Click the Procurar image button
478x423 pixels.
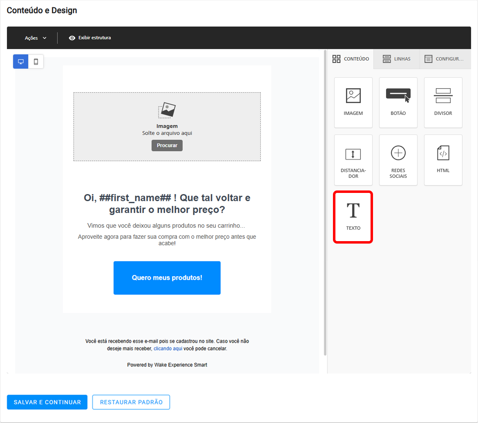click(167, 145)
